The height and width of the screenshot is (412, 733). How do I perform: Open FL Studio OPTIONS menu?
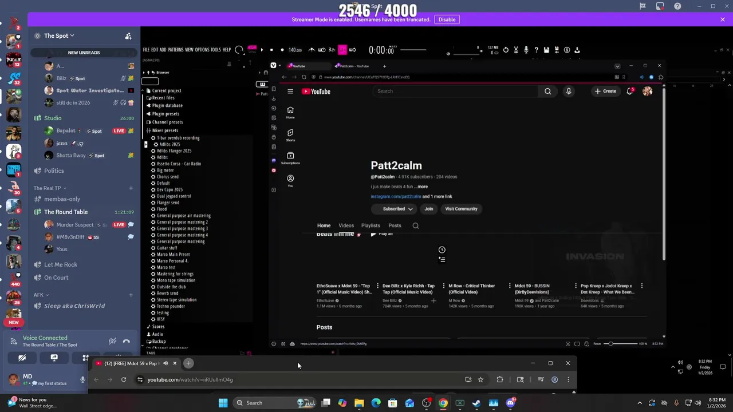click(x=202, y=50)
